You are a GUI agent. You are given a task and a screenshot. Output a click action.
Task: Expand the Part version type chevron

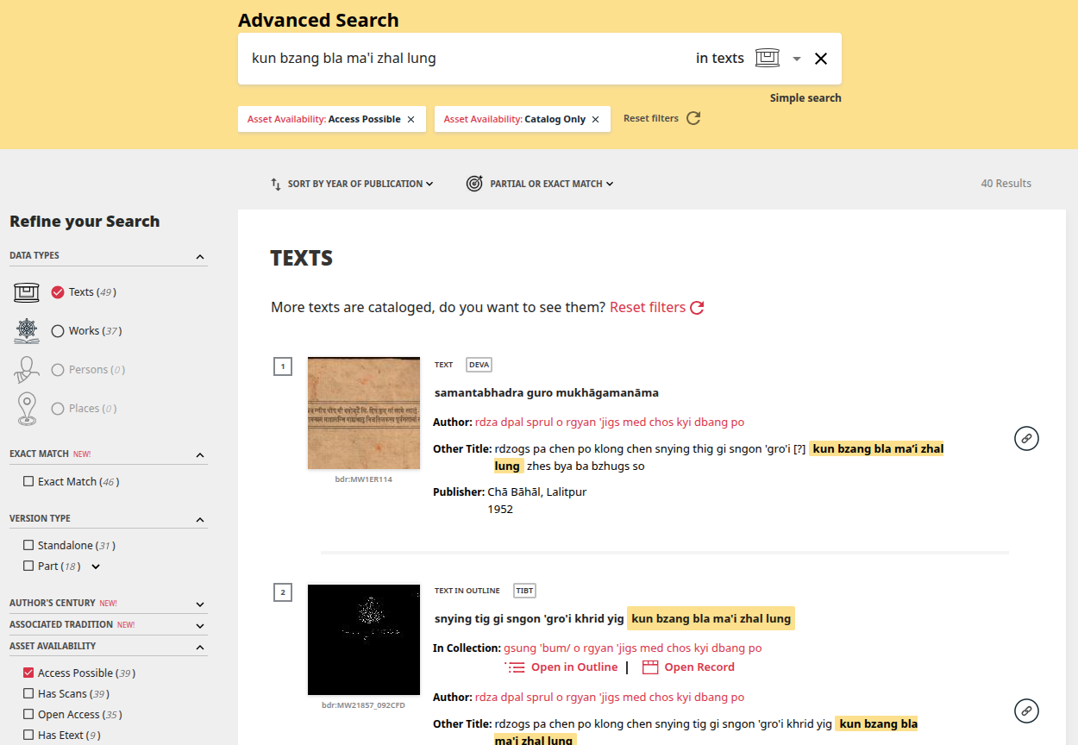coord(95,566)
